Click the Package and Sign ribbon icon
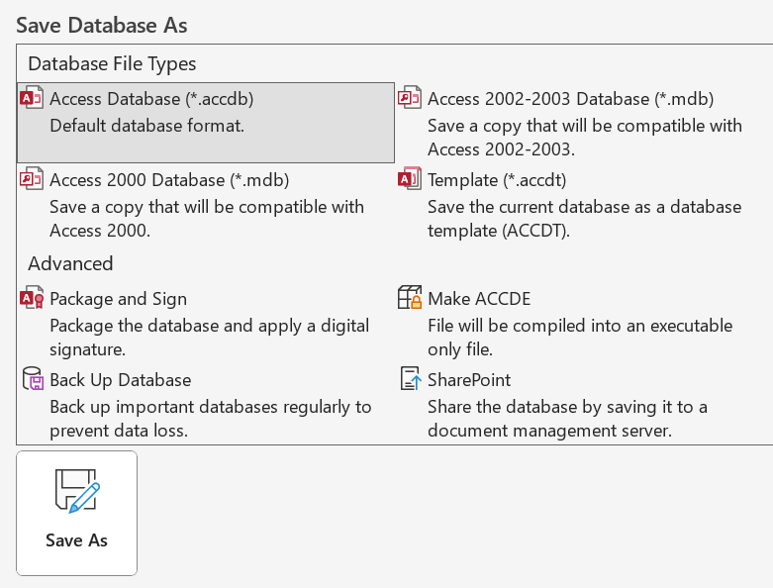 pos(32,298)
